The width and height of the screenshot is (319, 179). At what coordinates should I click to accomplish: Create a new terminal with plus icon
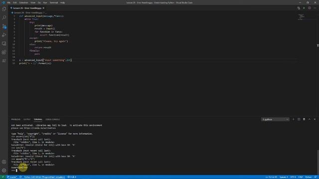[x=294, y=119]
